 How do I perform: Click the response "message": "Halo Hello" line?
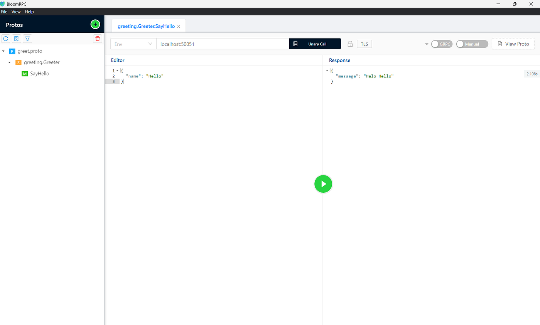click(x=364, y=76)
